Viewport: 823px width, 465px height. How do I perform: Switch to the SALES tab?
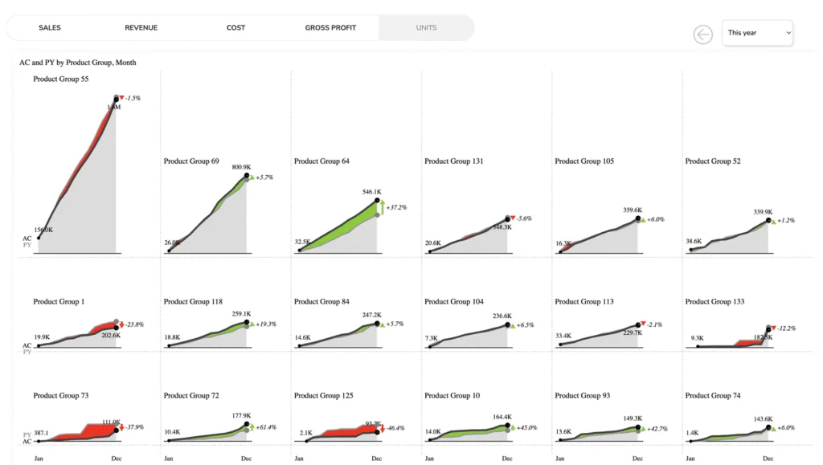click(x=50, y=27)
